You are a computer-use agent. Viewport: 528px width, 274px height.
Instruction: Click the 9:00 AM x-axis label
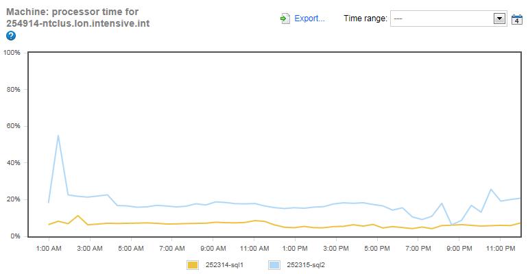click(x=213, y=248)
